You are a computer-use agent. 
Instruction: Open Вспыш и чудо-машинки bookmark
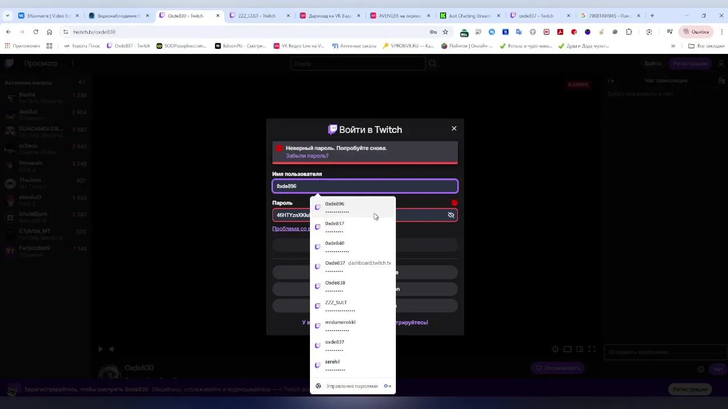click(x=526, y=45)
